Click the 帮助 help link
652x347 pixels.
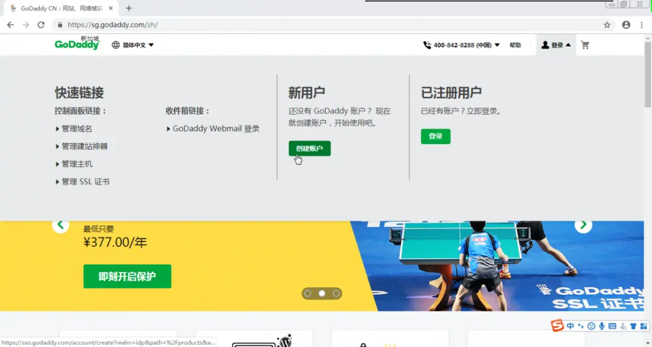coord(515,45)
